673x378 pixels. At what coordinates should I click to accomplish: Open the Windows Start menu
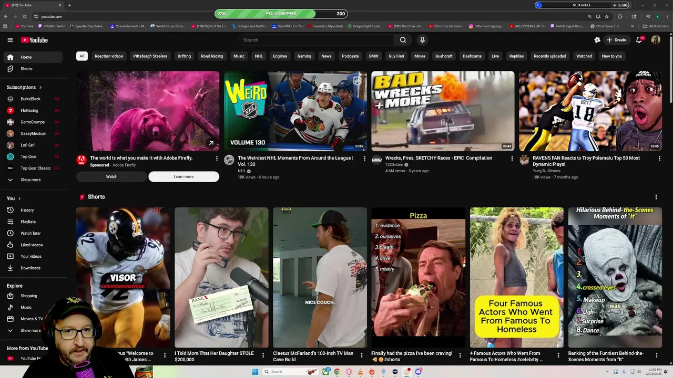pyautogui.click(x=255, y=372)
